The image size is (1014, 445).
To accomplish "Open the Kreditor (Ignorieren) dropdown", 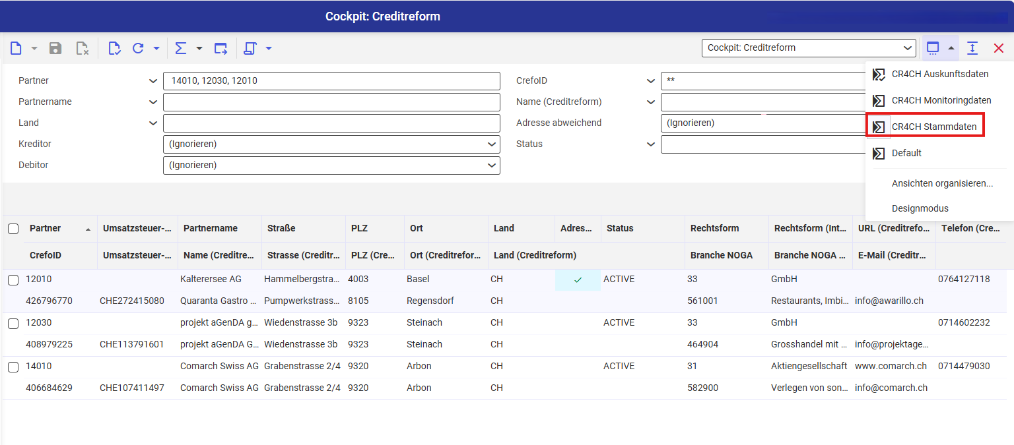I will coord(331,144).
